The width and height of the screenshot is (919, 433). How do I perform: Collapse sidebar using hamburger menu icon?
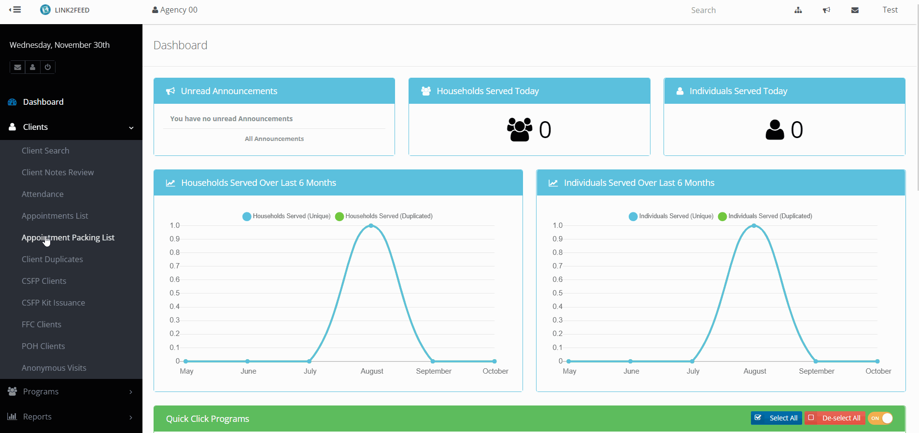tap(15, 10)
